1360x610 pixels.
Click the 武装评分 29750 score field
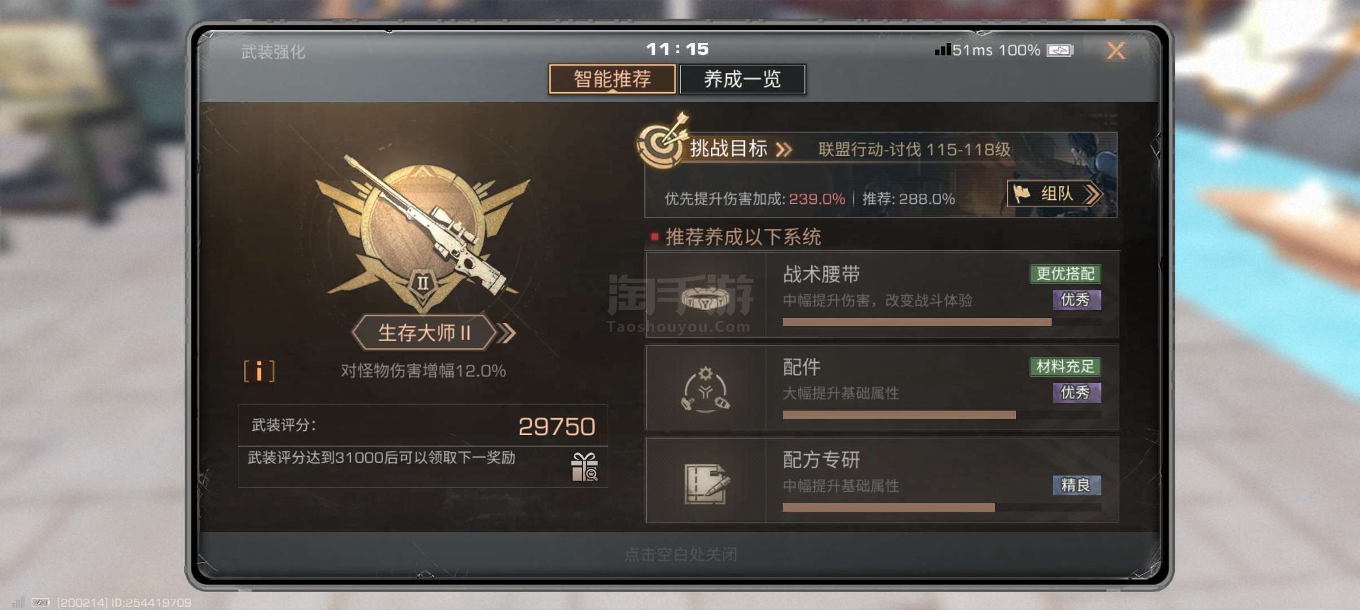click(422, 426)
